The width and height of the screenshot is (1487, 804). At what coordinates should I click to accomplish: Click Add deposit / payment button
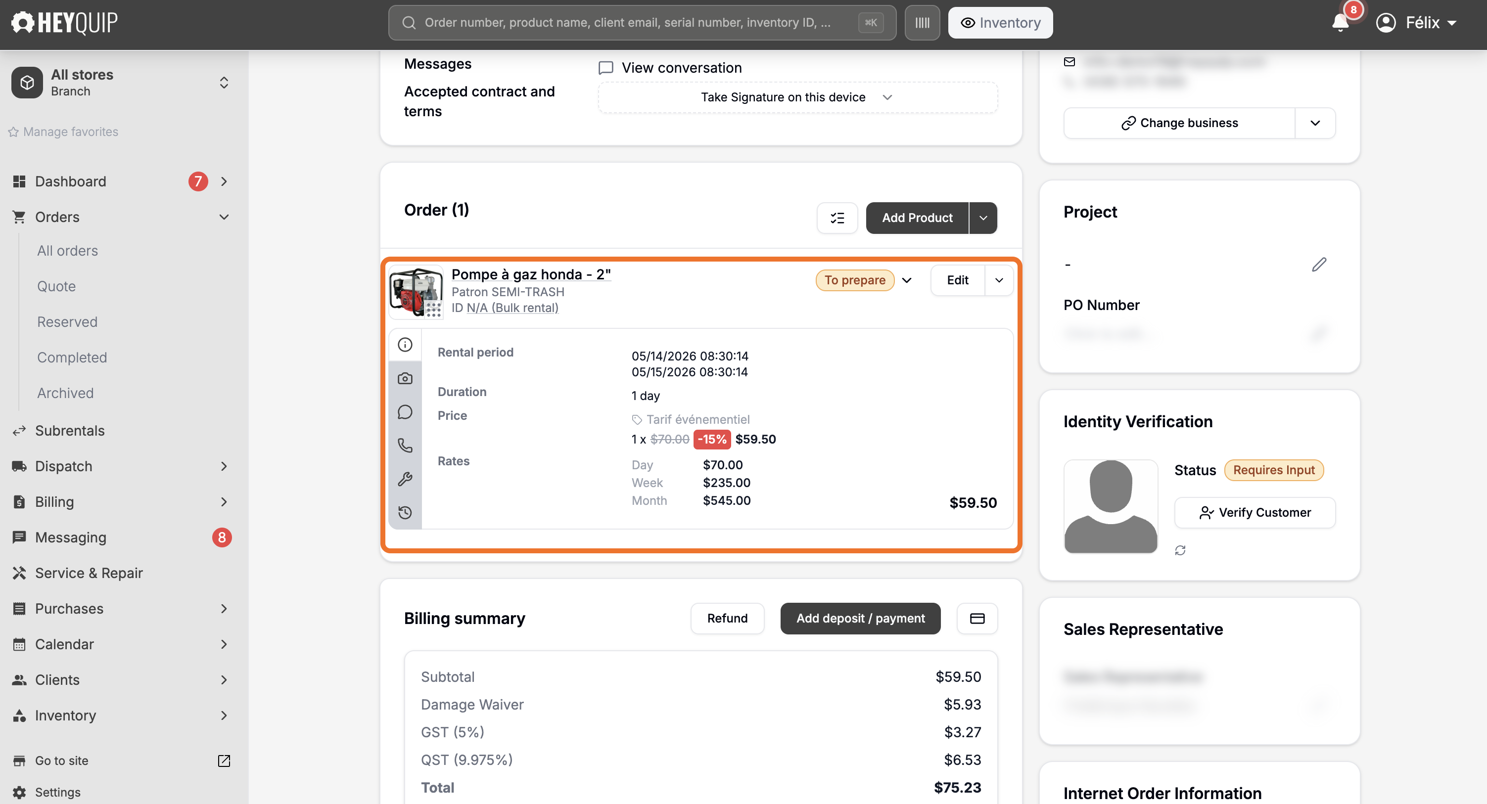click(x=860, y=618)
